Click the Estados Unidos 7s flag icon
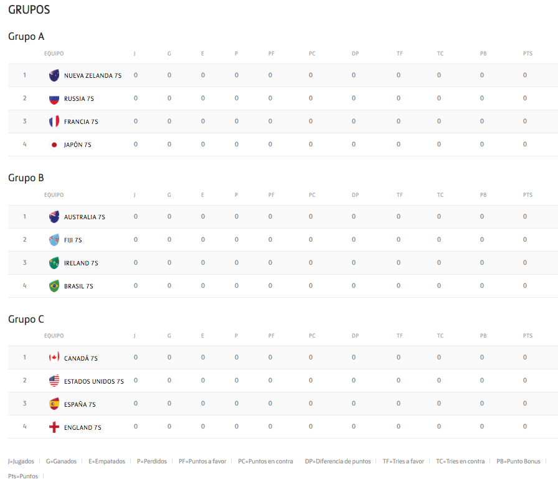The height and width of the screenshot is (484, 558). point(54,381)
